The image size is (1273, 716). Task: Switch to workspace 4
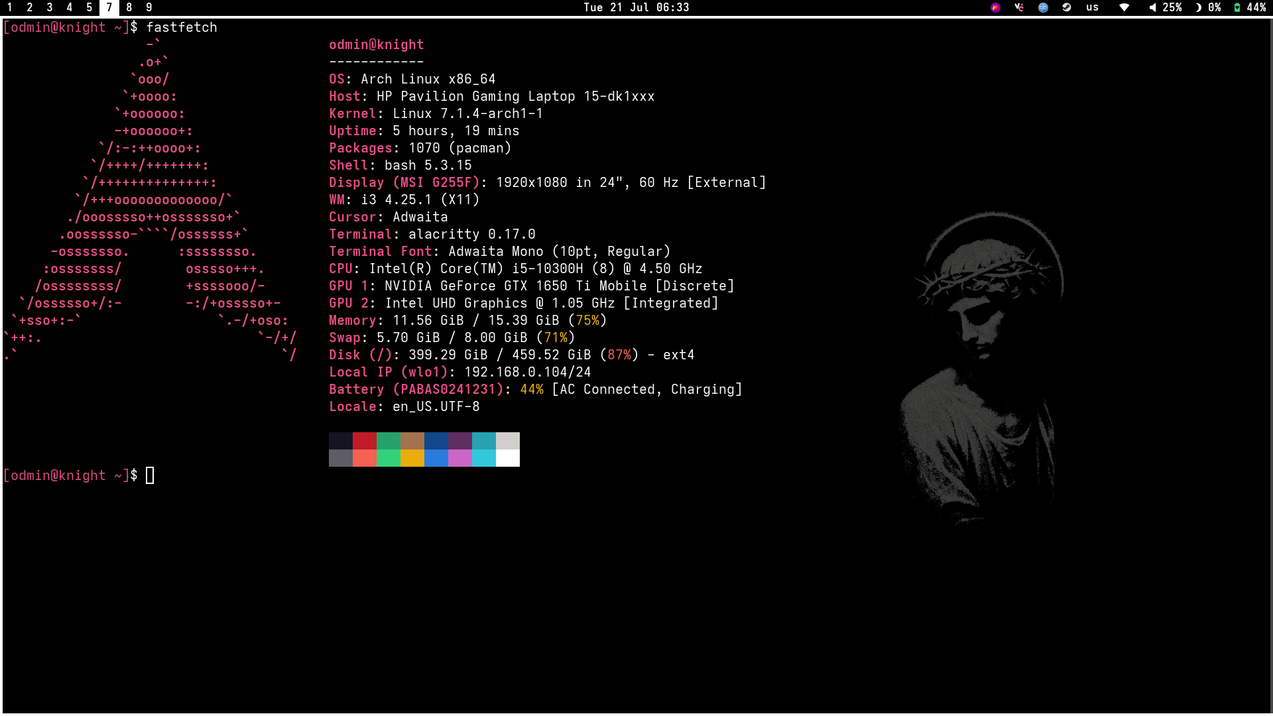coord(70,7)
